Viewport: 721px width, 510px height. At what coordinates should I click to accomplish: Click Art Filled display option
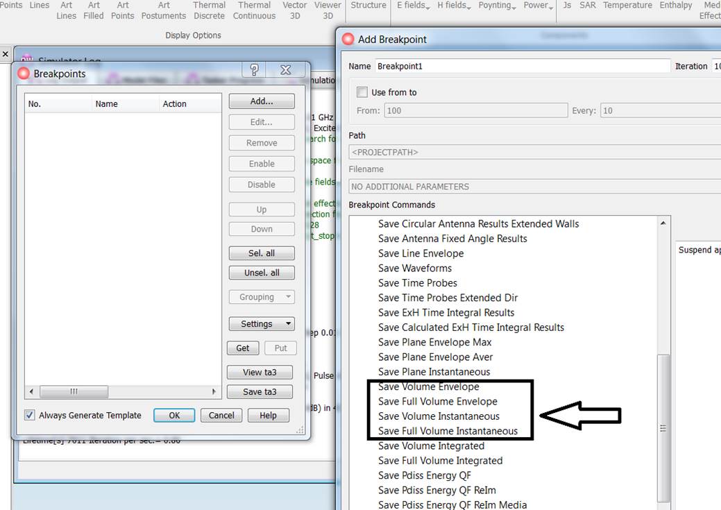94,10
